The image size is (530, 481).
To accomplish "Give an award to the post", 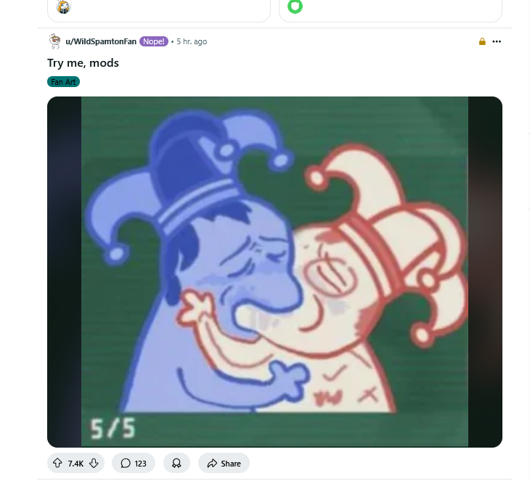I will (176, 463).
